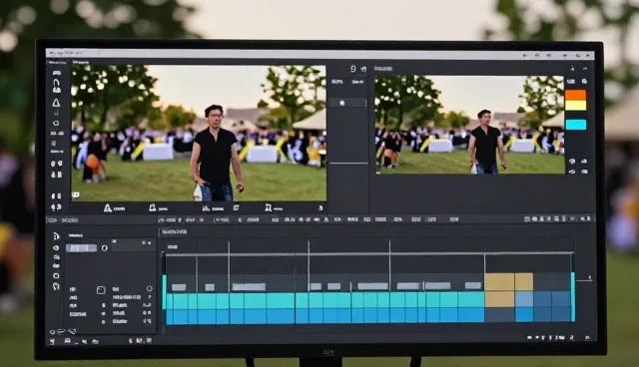Click the speech-bubble icon on left preview corner
The height and width of the screenshot is (367, 639).
[x=76, y=194]
